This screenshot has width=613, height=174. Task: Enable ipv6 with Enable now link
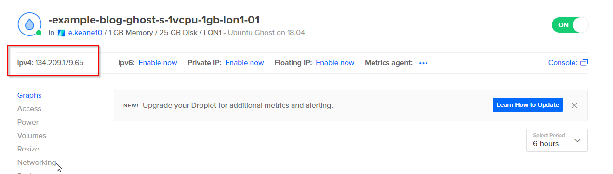[x=158, y=63]
